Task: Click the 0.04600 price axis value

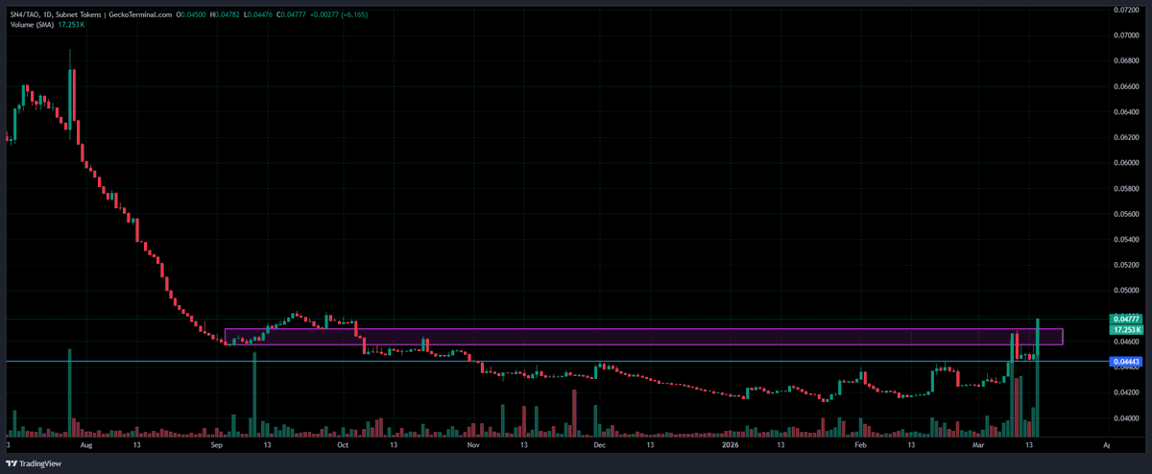Action: click(1125, 342)
